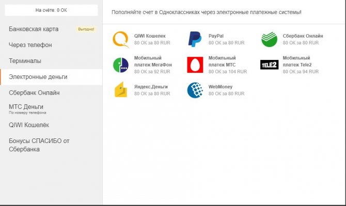Choose Мобильный платеж МегаФон title
The image size is (346, 206).
[x=153, y=61]
